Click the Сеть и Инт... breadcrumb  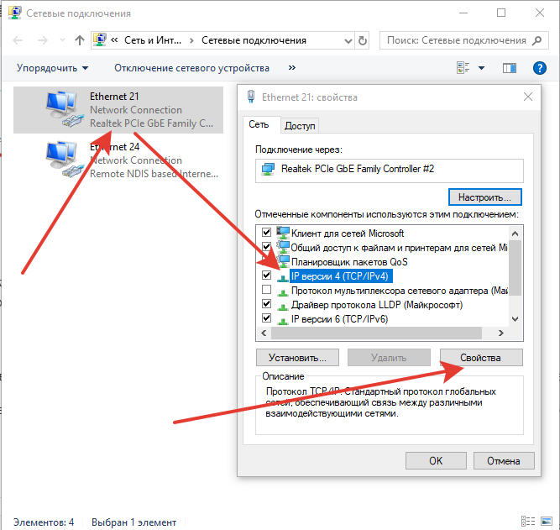(153, 40)
